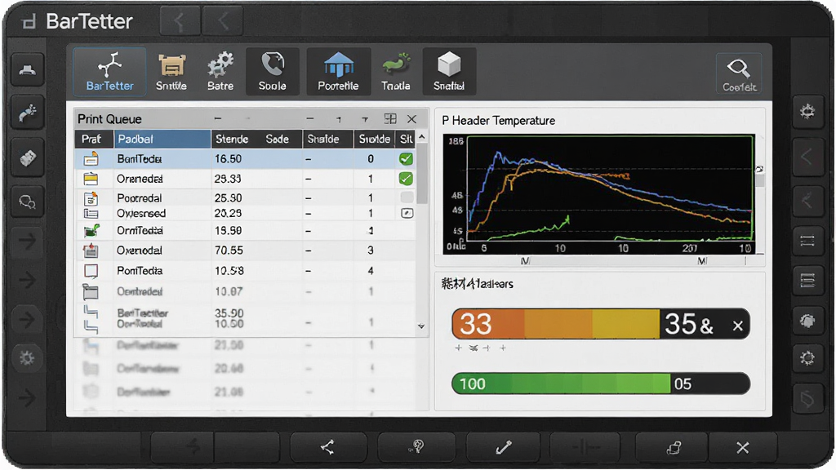Select the Soole phone tool

[x=273, y=72]
